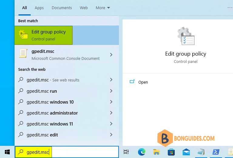The image size is (233, 158).
Task: Launch PowerShell from the taskbar
Action: (x=216, y=152)
